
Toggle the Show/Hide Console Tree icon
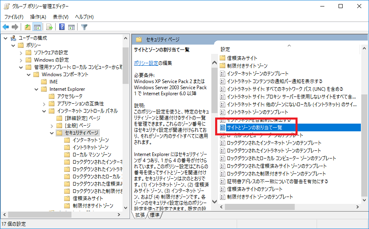pos(37,27)
